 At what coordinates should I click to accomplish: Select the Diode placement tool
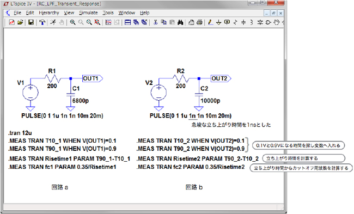pos(260,22)
